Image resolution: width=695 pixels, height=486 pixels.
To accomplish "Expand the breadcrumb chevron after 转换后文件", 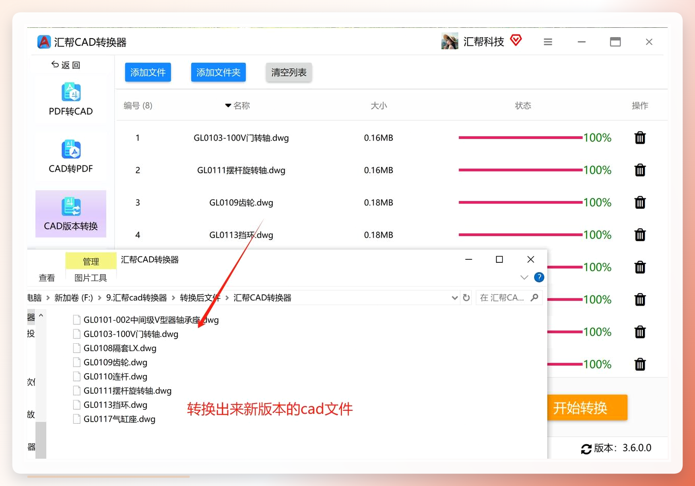I will [x=227, y=298].
